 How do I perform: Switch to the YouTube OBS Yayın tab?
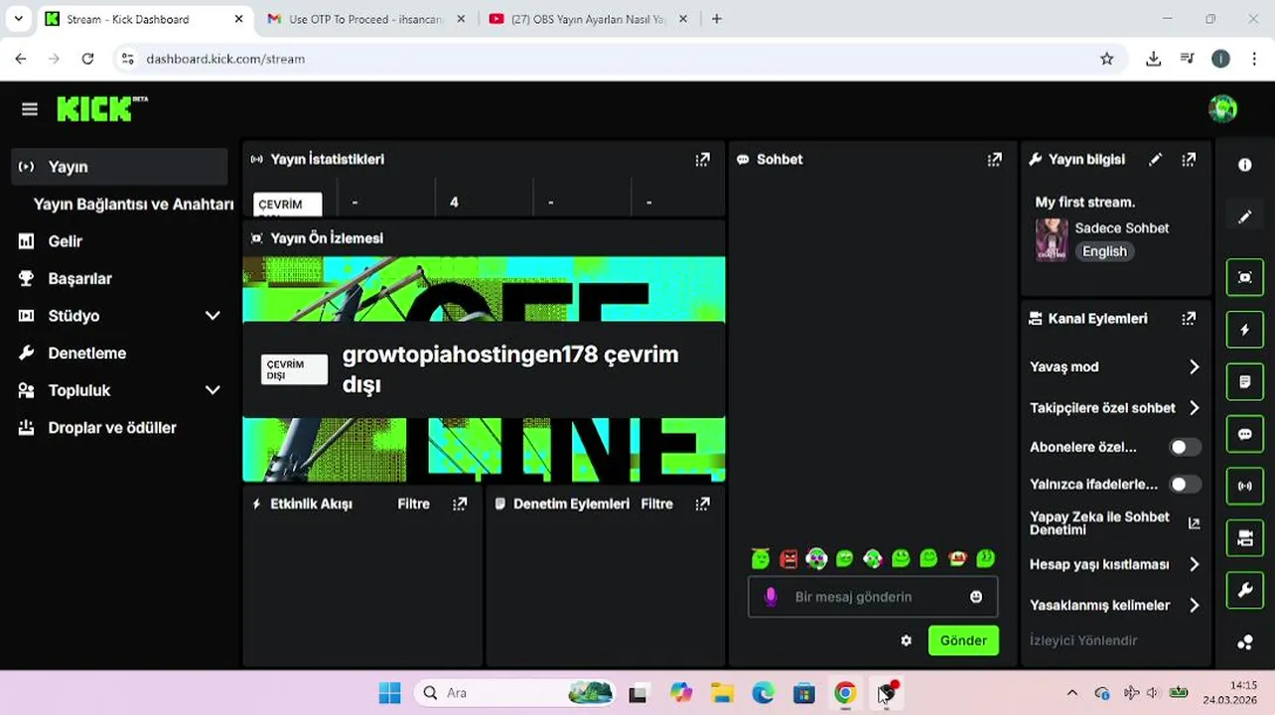(x=587, y=19)
